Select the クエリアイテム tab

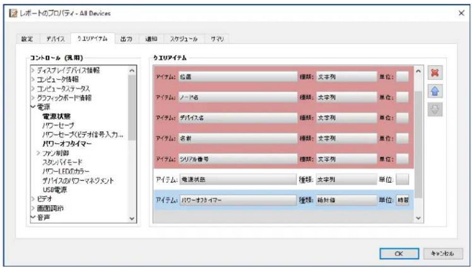(x=92, y=38)
